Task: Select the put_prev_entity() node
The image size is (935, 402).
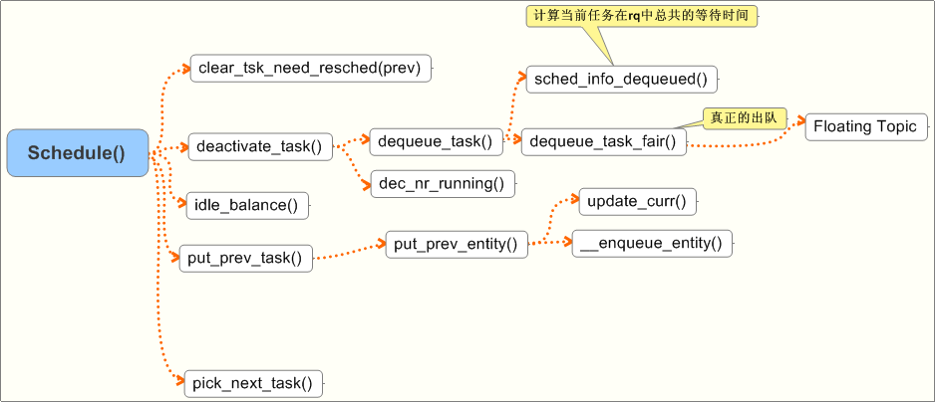Action: tap(457, 244)
